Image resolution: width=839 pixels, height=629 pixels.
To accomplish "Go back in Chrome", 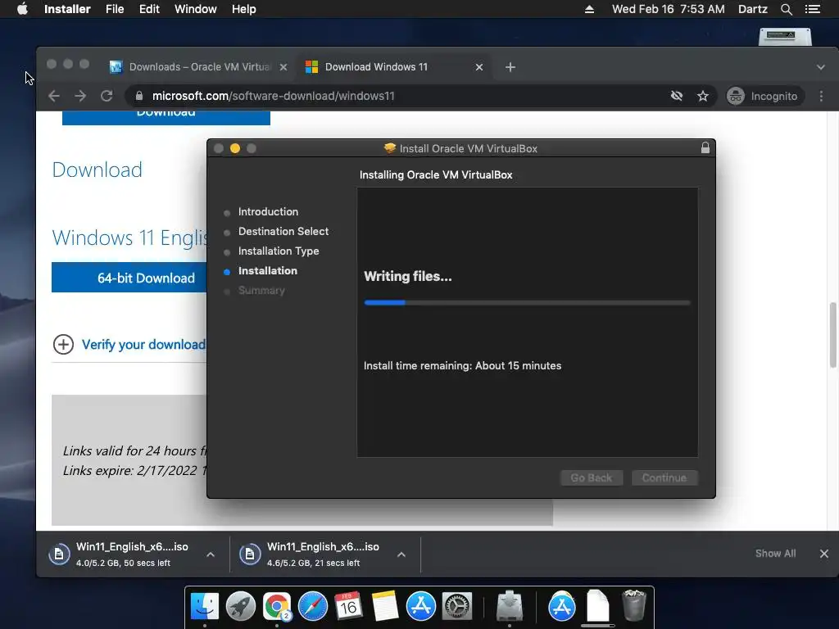I will click(x=54, y=97).
